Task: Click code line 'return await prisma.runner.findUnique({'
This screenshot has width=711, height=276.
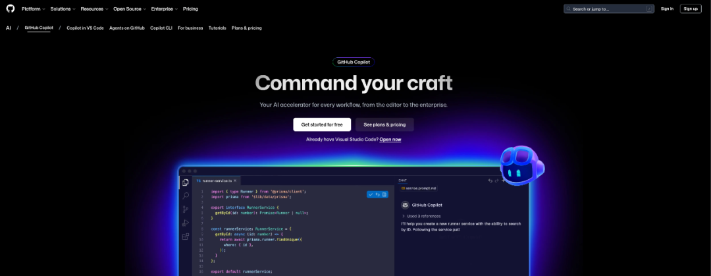Action: tap(261, 239)
